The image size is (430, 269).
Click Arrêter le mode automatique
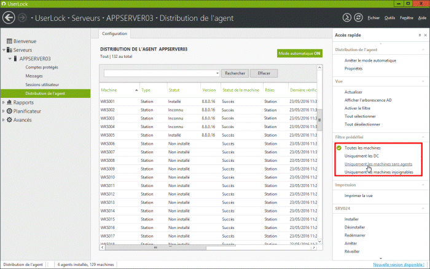(370, 60)
